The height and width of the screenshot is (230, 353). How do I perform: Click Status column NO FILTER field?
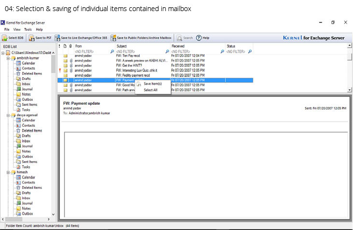(237, 52)
